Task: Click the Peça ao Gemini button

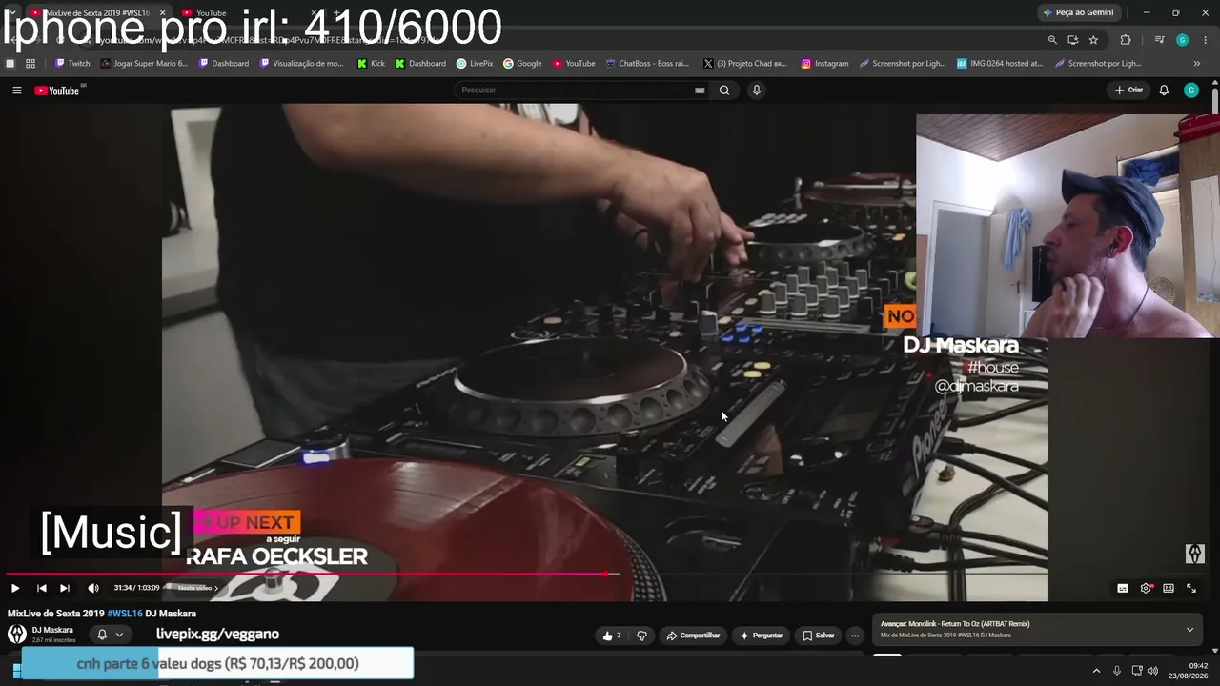Action: (1079, 12)
